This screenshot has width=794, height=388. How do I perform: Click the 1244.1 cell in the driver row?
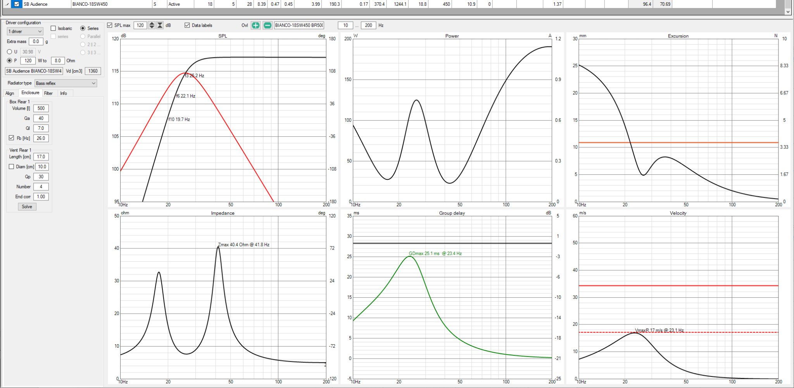point(398,4)
